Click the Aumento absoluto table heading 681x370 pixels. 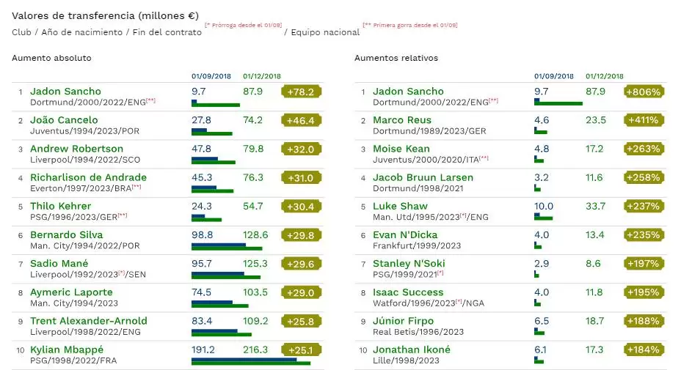(x=51, y=58)
